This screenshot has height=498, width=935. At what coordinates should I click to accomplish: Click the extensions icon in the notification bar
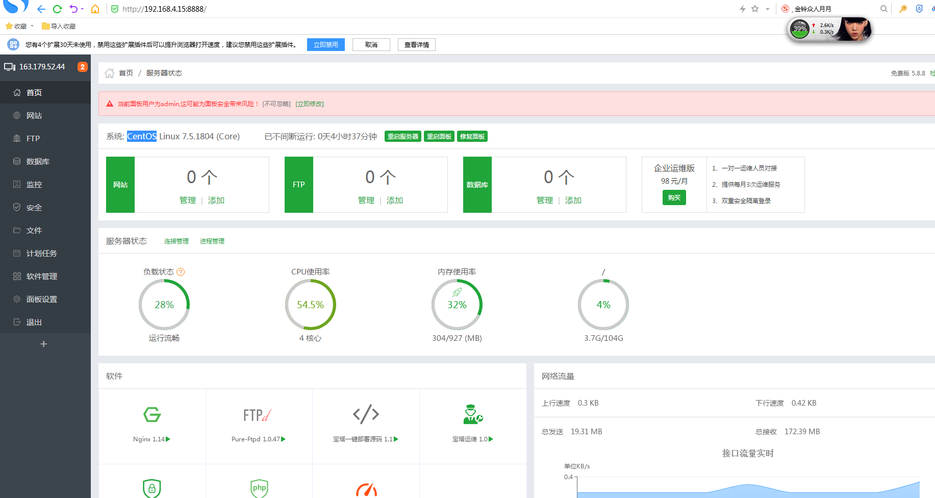pos(13,44)
